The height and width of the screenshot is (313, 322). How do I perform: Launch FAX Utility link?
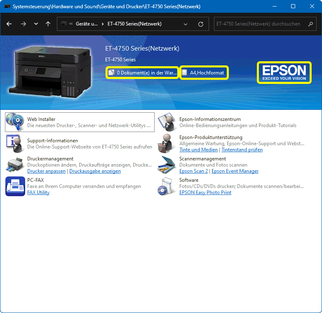[38, 192]
